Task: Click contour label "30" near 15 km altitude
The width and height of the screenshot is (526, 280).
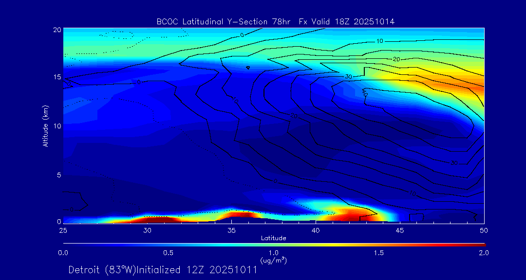Action: point(349,77)
